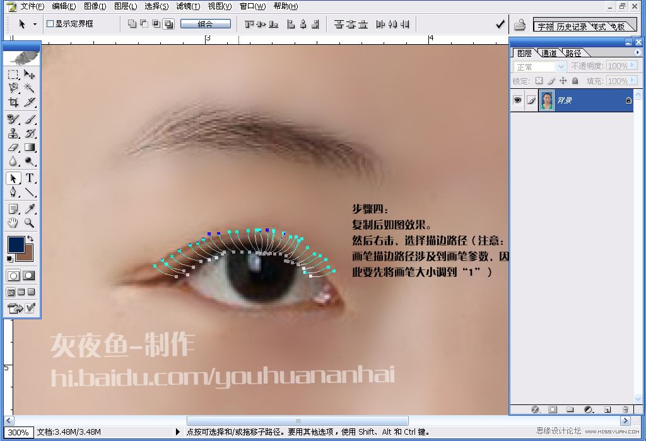Screen dimensions: 646x441
Task: Select the Healing Brush tool
Action: 13,119
